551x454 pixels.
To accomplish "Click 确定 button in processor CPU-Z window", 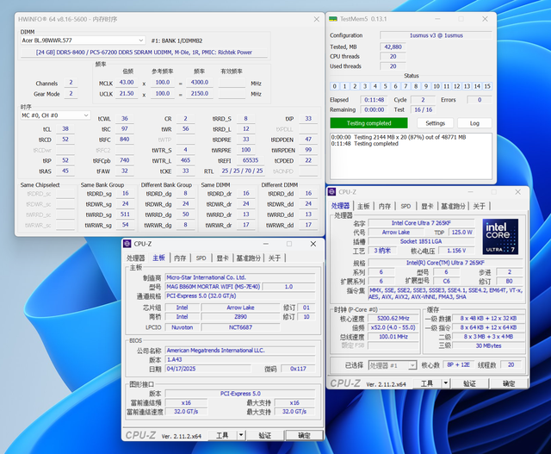I will click(509, 383).
